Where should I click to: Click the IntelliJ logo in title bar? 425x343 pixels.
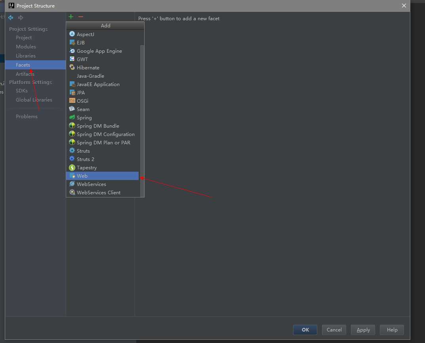click(11, 6)
